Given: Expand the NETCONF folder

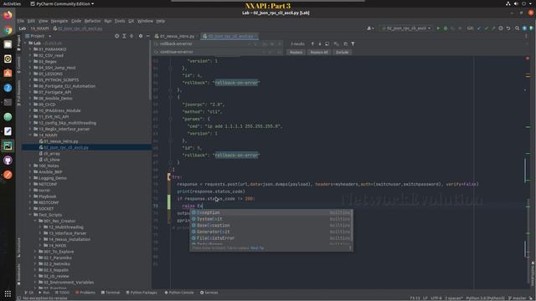Looking at the screenshot, I should point(30,184).
